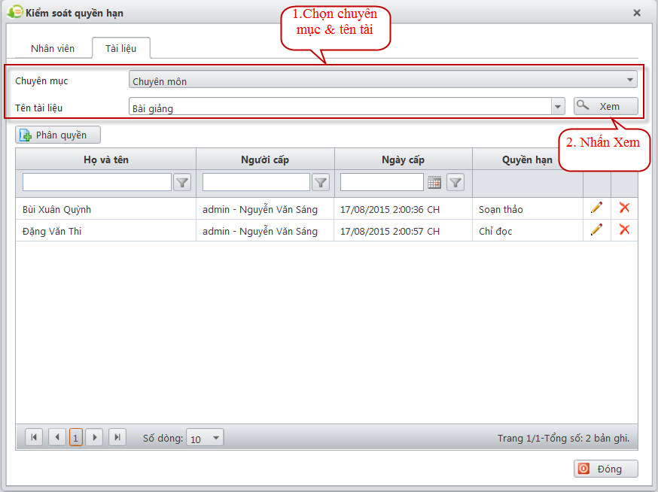The height and width of the screenshot is (492, 658).
Task: Select cell Bùi Xuân Quỳnh
Action: click(x=105, y=209)
